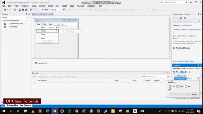Open Google Chrome from taskbar
203x114 pixels.
[76, 111]
